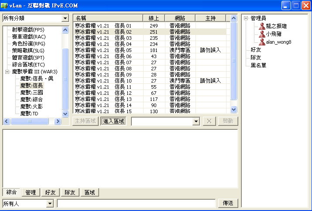The image size is (312, 211).
Task: Click the 主持區域 button
Action: click(x=86, y=121)
